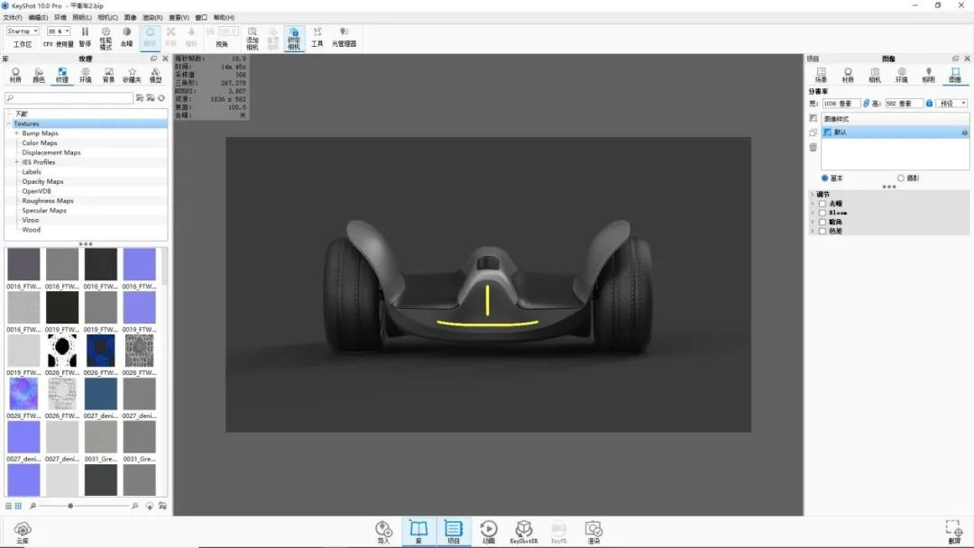Open the Animation (动画) panel icon
The width and height of the screenshot is (974, 548).
(489, 531)
